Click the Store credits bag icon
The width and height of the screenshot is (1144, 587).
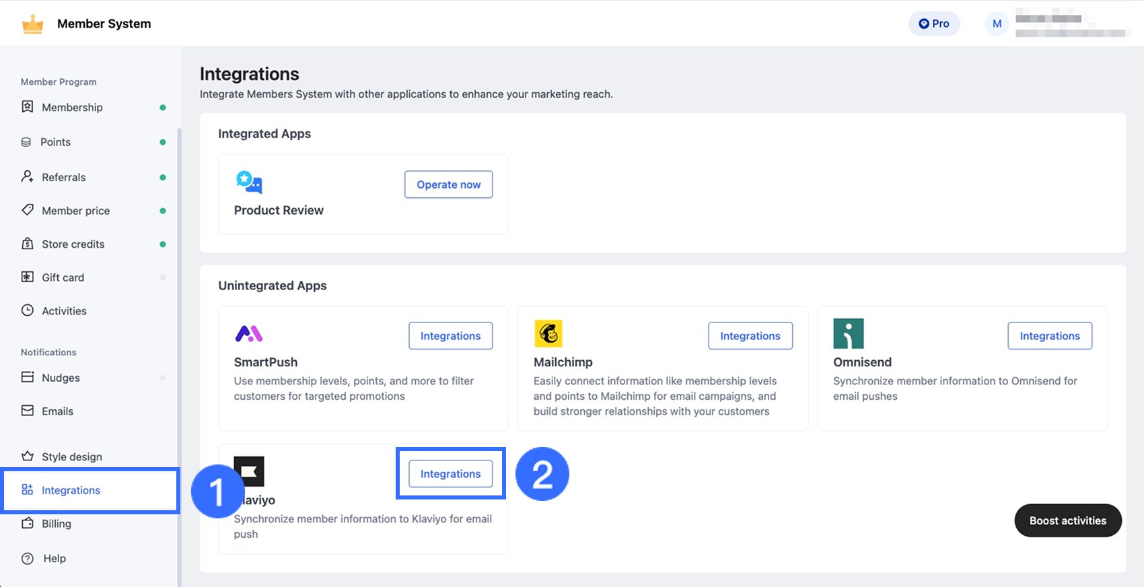tap(28, 244)
